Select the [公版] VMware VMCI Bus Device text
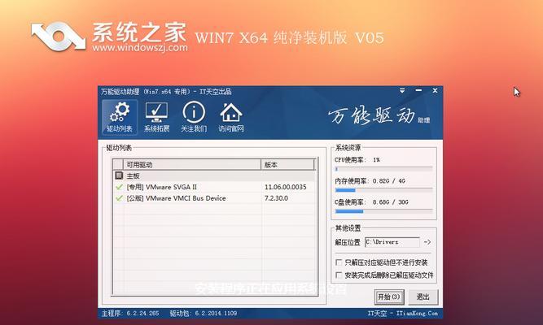 pos(177,198)
